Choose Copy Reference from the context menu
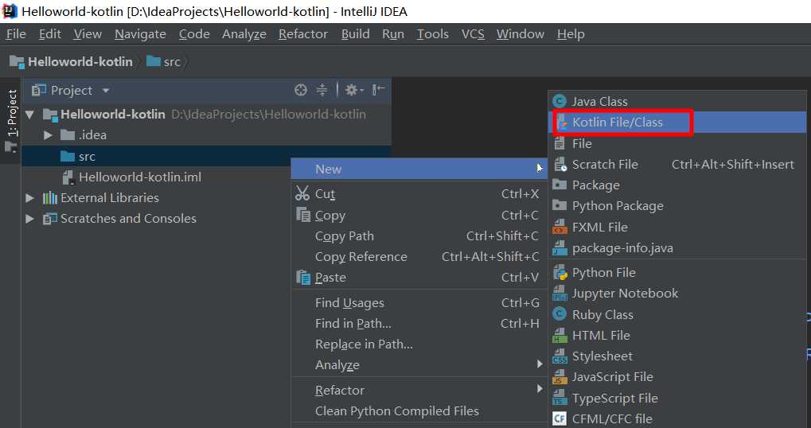Viewport: 811px width, 428px height. click(419, 257)
